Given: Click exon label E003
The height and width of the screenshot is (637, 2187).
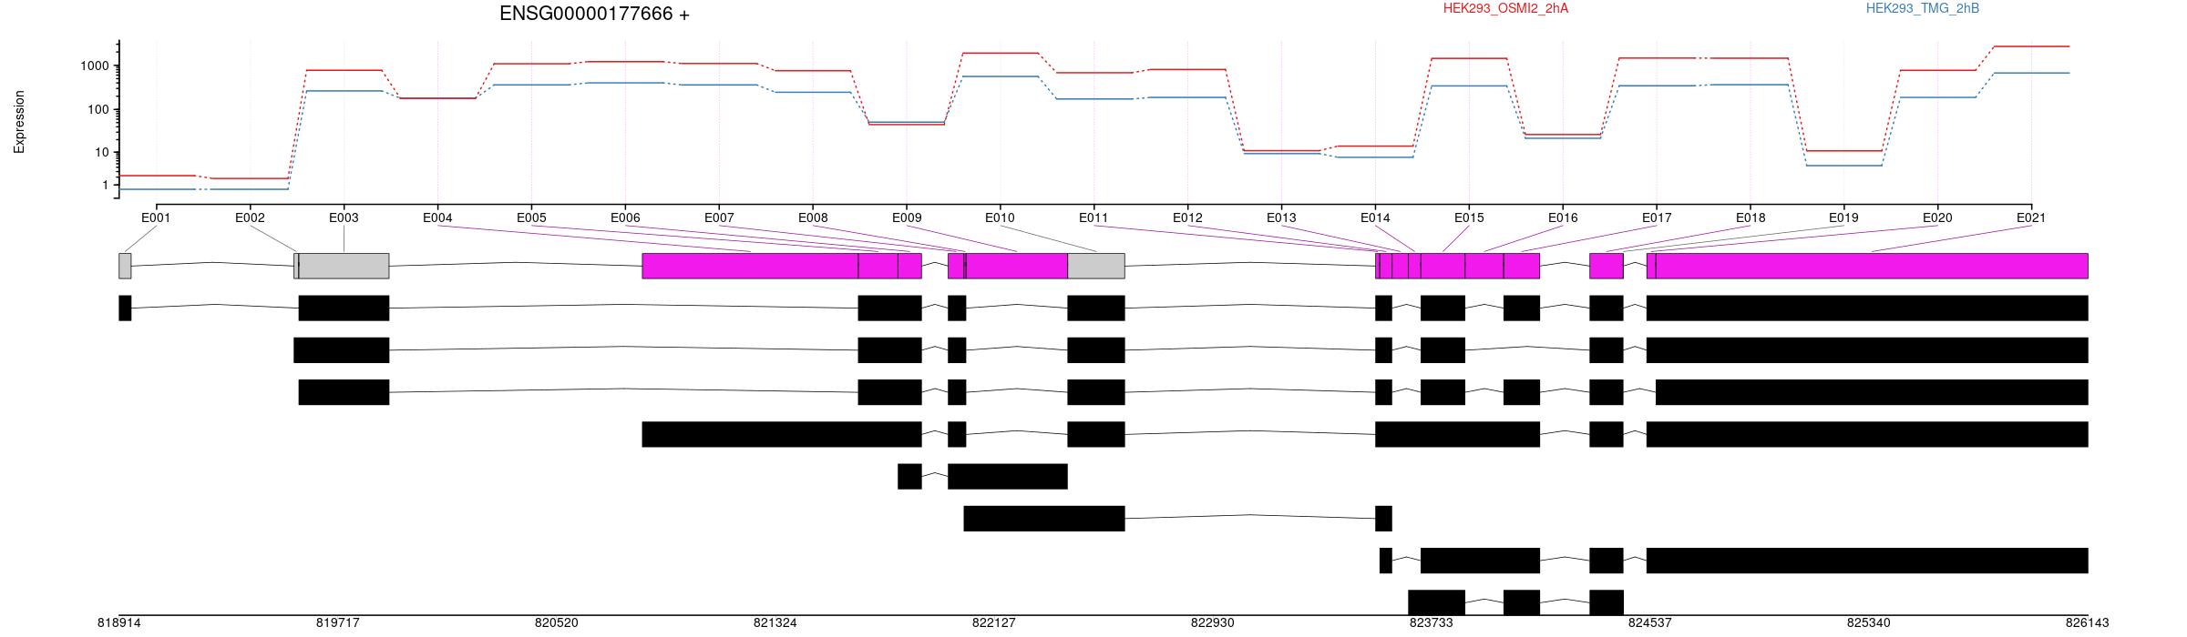Looking at the screenshot, I should [x=344, y=217].
